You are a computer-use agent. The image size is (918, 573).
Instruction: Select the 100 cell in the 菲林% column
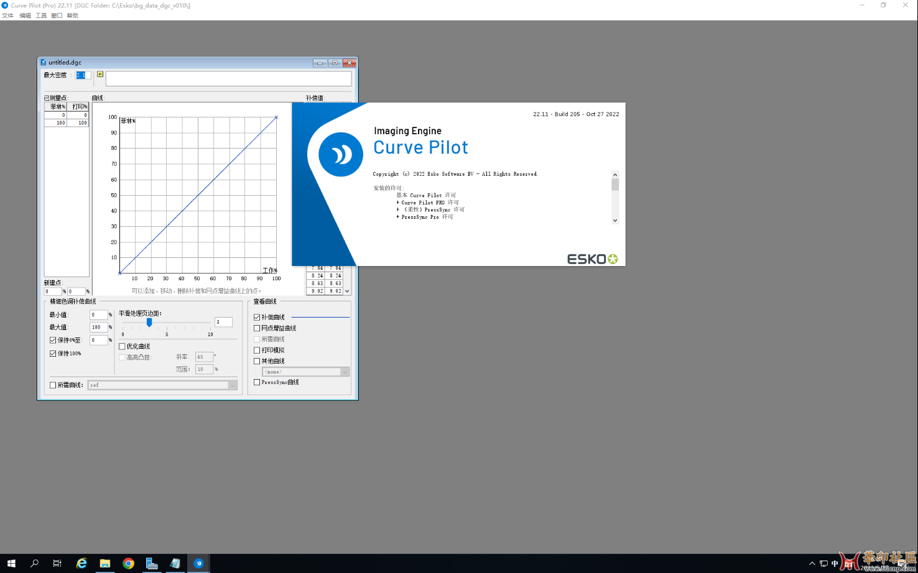[x=55, y=123]
